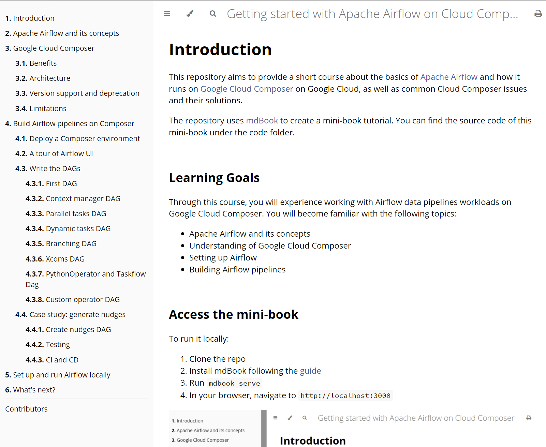Click the Access the mini-book heading
The image size is (546, 447).
tap(234, 314)
